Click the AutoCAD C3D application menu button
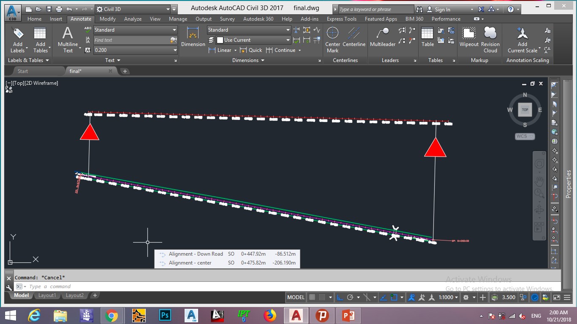This screenshot has height=324, width=577. [13, 12]
